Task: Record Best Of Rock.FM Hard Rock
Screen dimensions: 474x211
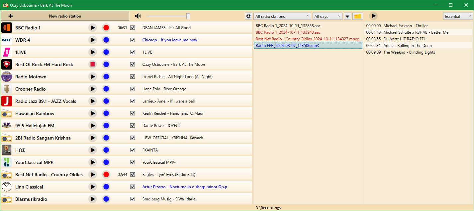Action: (106, 64)
